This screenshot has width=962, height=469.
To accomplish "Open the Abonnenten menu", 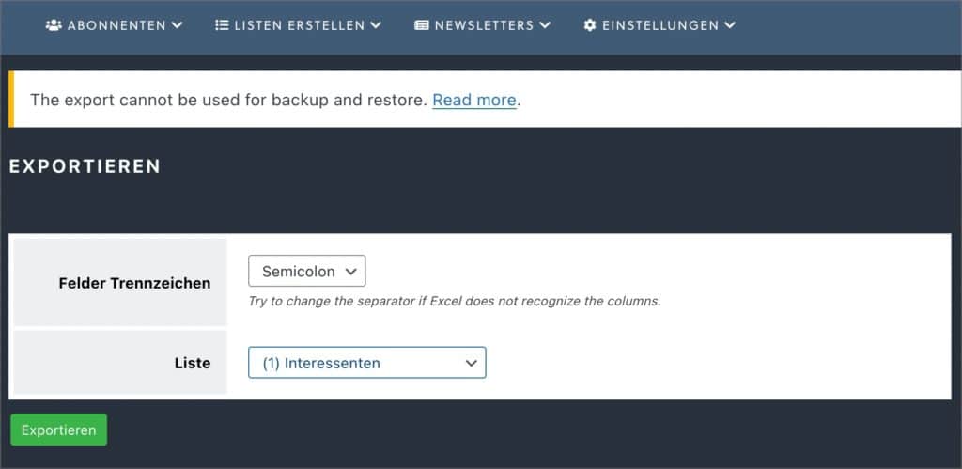I will click(x=114, y=25).
